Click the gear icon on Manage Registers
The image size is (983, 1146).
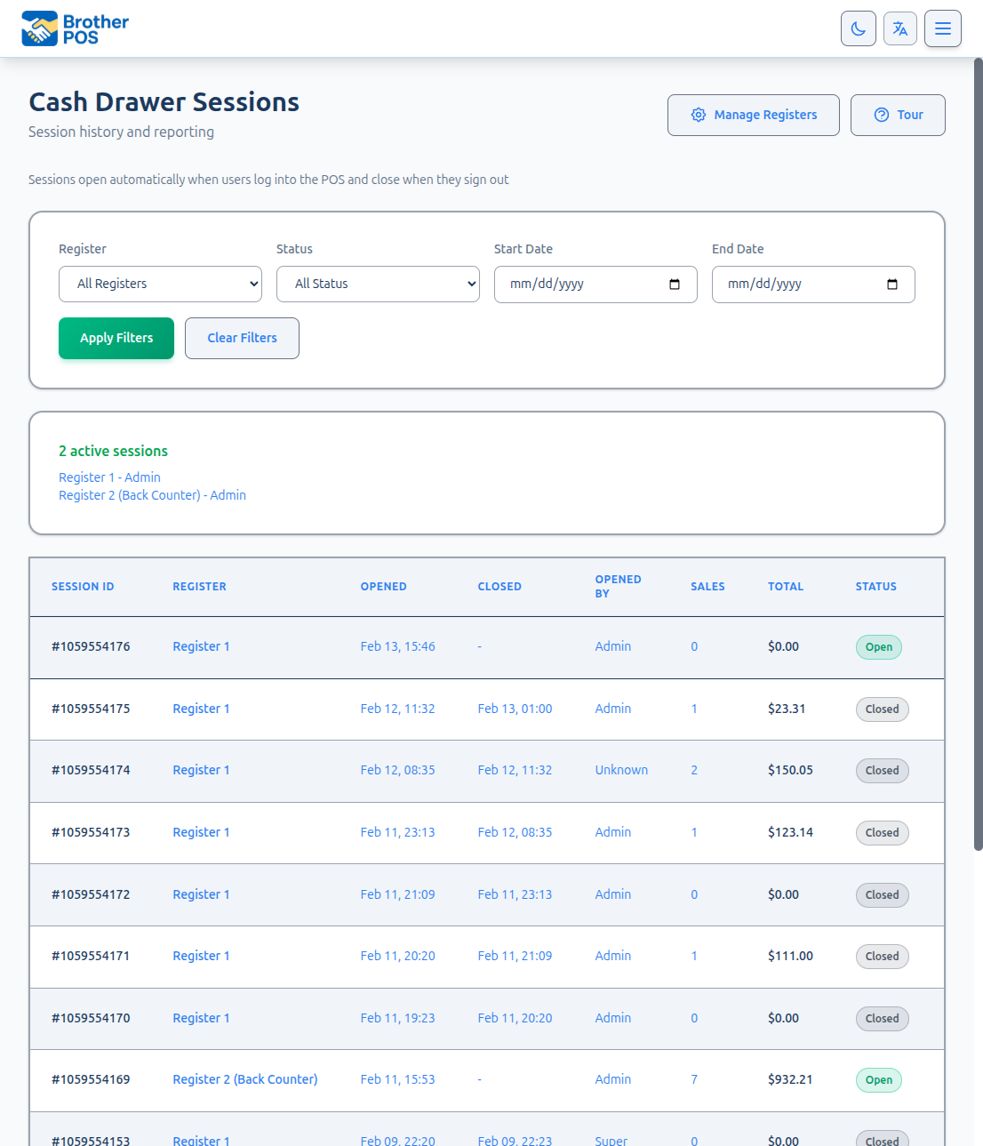(699, 115)
